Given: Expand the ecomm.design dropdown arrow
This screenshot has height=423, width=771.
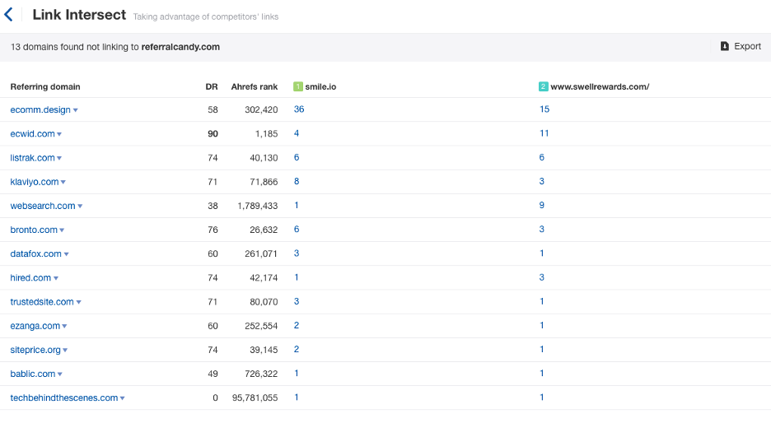Looking at the screenshot, I should coord(76,110).
